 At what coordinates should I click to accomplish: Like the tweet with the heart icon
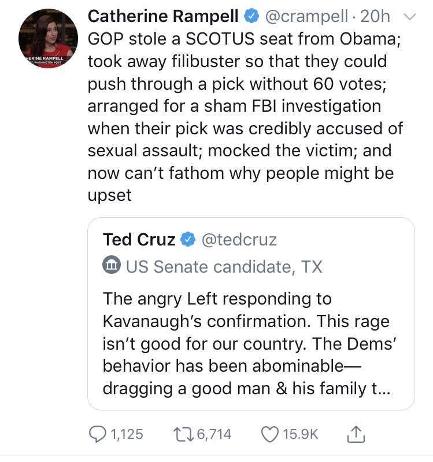click(271, 434)
